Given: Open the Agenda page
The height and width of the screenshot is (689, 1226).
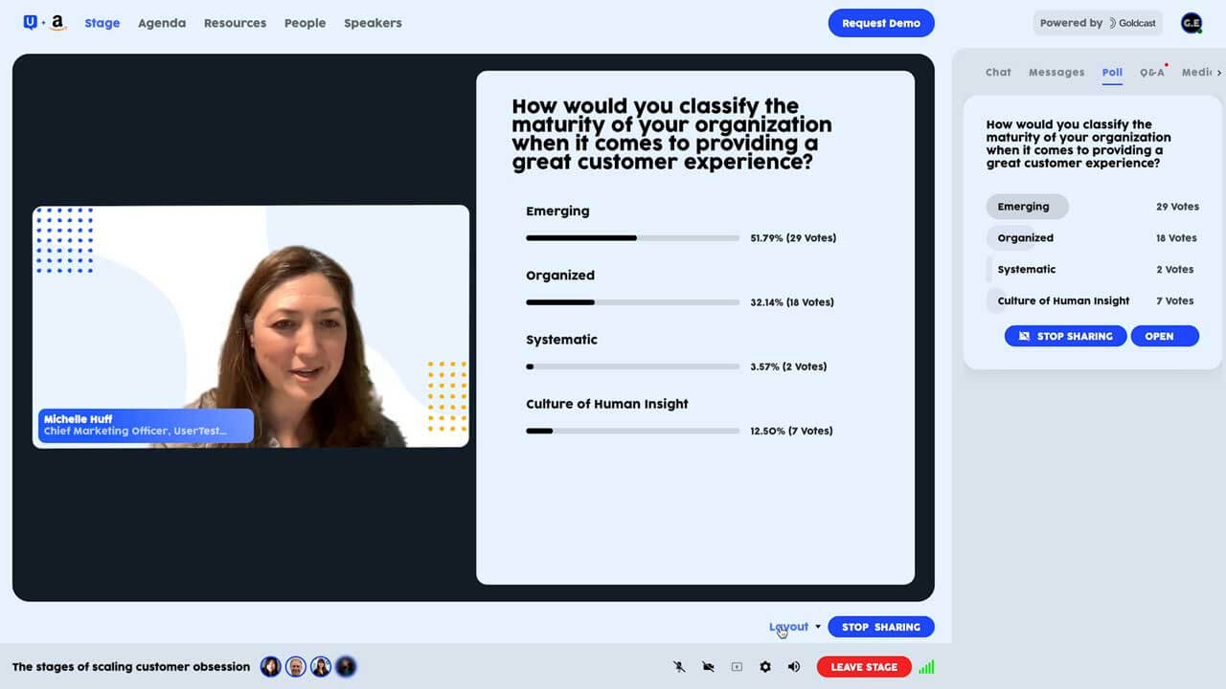Looking at the screenshot, I should click(161, 23).
